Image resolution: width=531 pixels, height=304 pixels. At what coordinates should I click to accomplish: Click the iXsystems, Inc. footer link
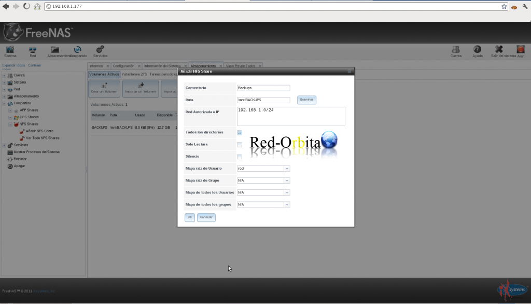(44, 291)
